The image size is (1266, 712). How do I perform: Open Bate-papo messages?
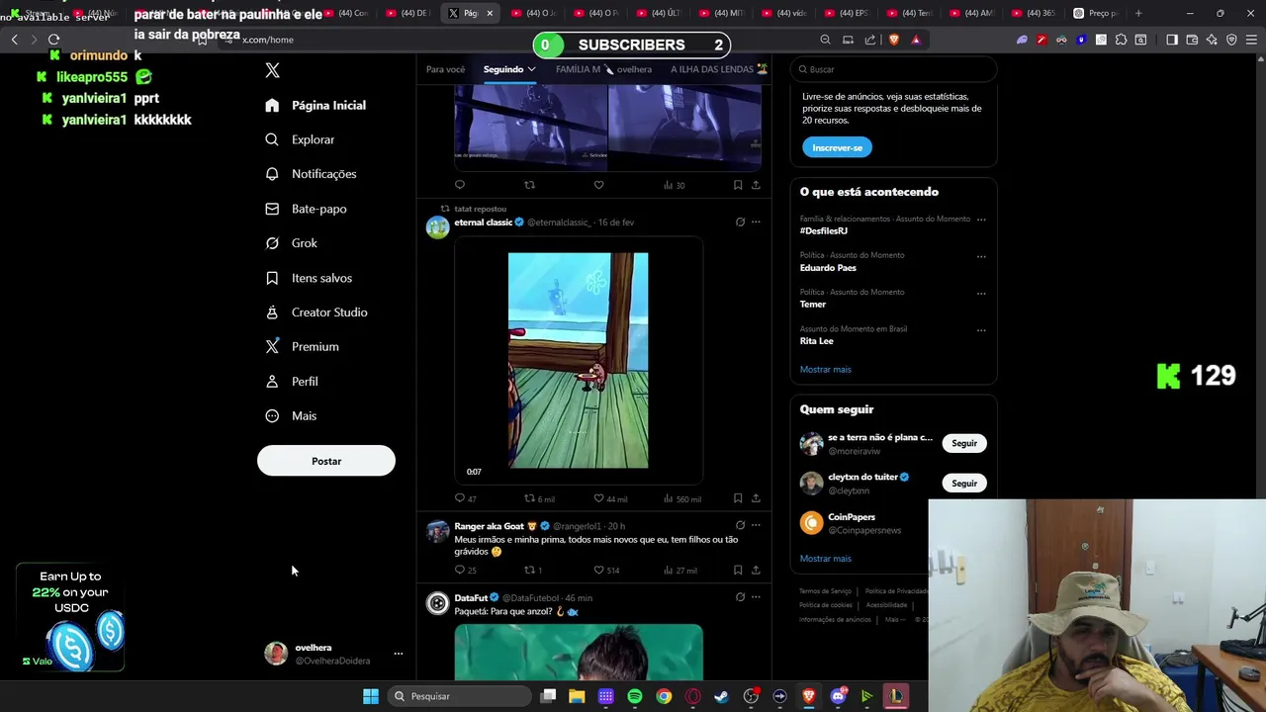[306, 209]
